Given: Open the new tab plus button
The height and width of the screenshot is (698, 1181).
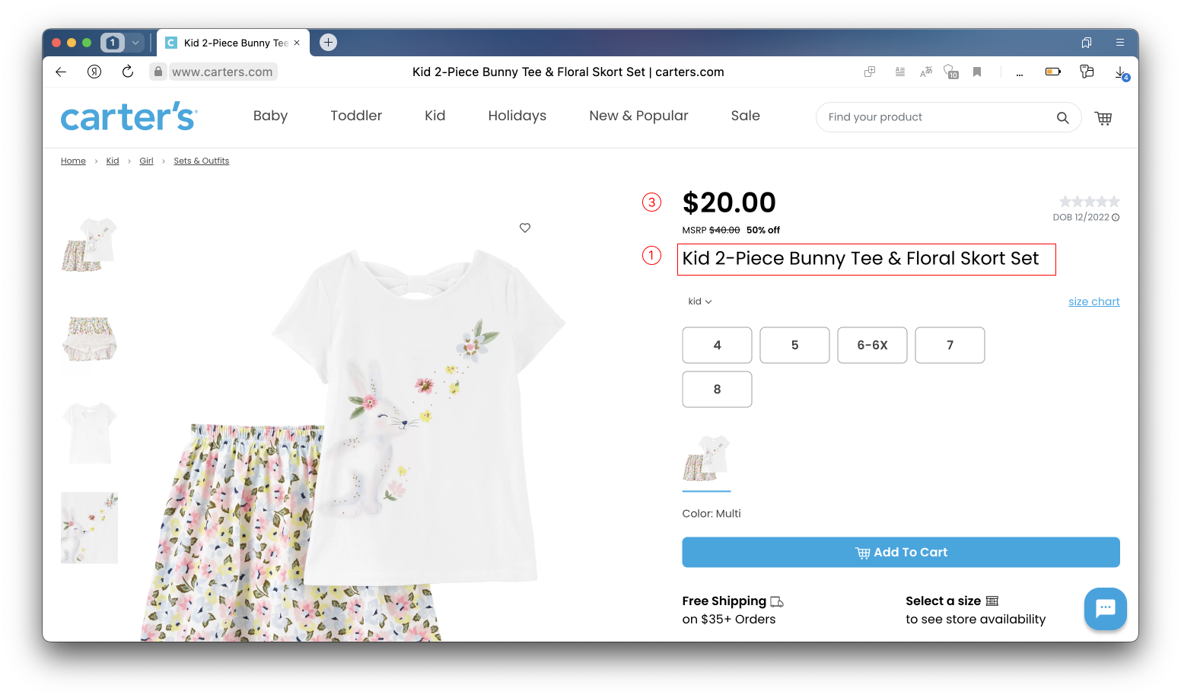Looking at the screenshot, I should pyautogui.click(x=328, y=43).
